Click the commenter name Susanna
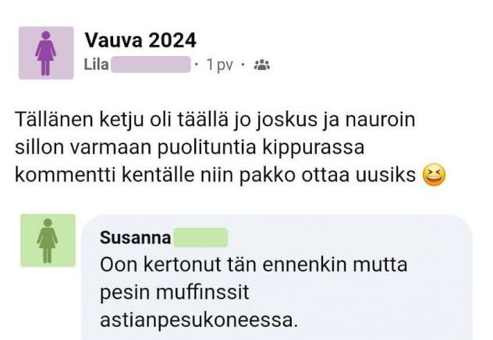Viewport: 493px width, 340px height. [x=135, y=238]
